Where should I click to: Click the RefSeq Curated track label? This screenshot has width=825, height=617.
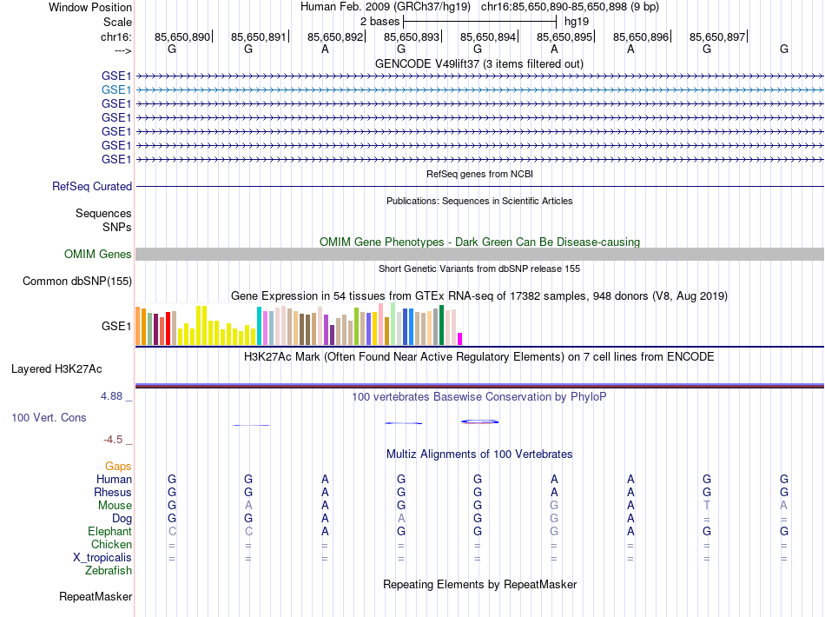point(92,186)
